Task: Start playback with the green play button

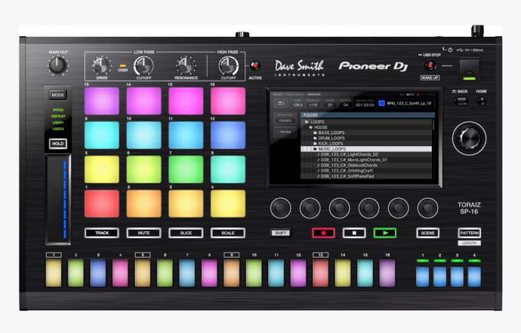Action: 385,233
